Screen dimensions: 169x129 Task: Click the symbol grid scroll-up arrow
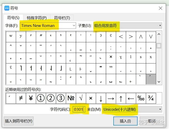(159, 34)
